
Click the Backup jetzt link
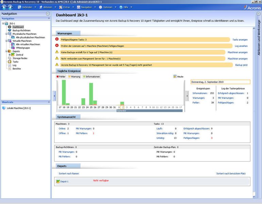pos(241,65)
